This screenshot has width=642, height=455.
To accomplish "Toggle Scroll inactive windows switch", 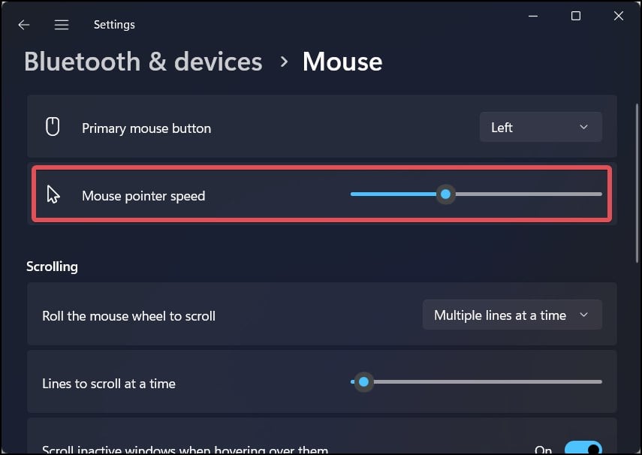I will click(x=583, y=449).
